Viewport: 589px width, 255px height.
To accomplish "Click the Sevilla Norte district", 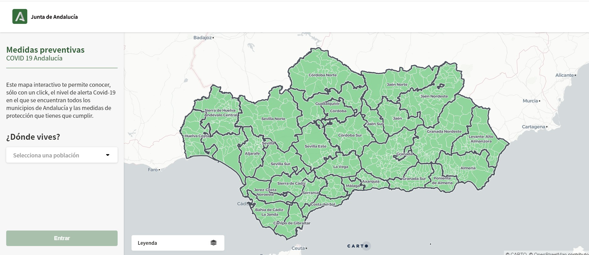I will coord(273,119).
